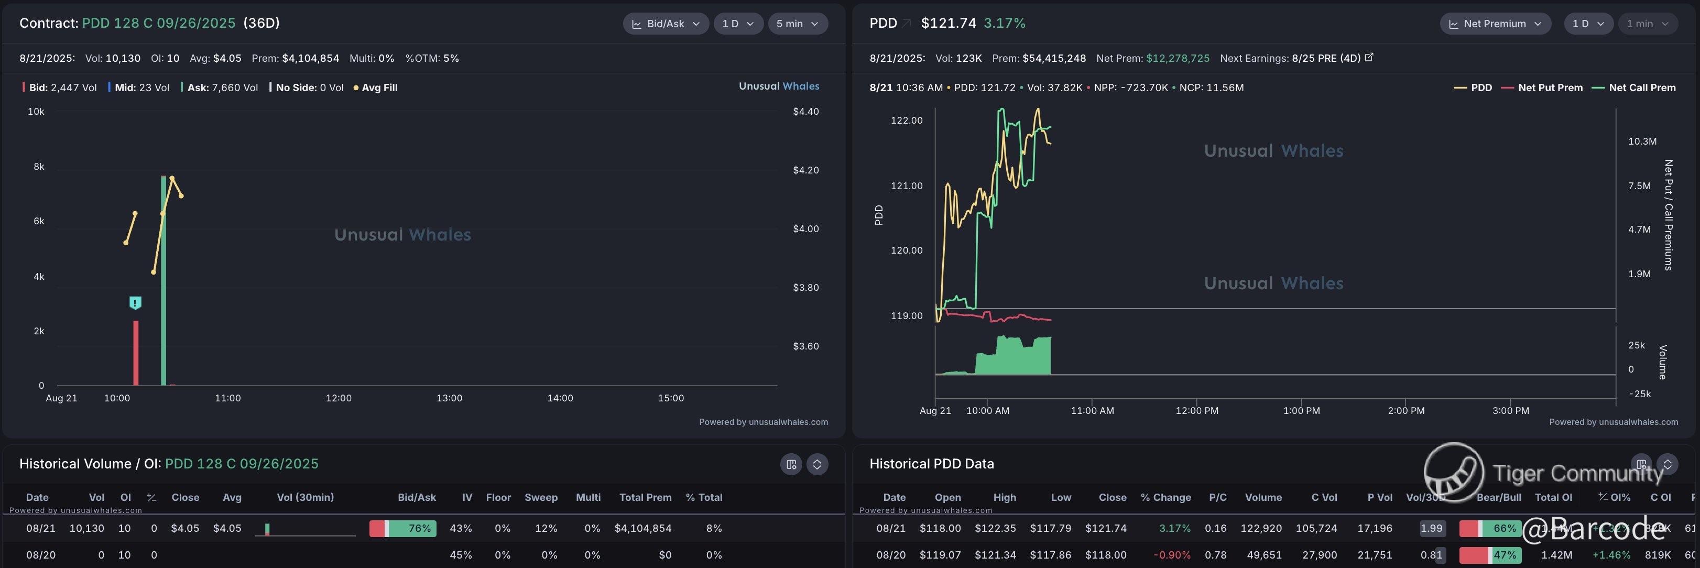The width and height of the screenshot is (1700, 568).
Task: Open contract chart 1 D range dropdown
Action: coord(738,24)
